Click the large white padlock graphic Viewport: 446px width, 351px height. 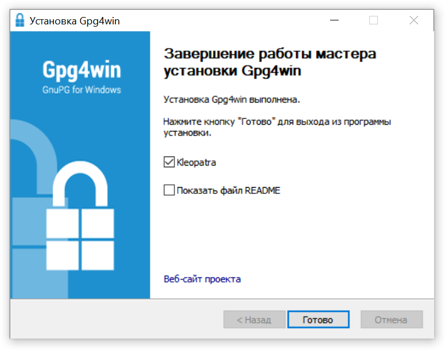tap(80, 215)
